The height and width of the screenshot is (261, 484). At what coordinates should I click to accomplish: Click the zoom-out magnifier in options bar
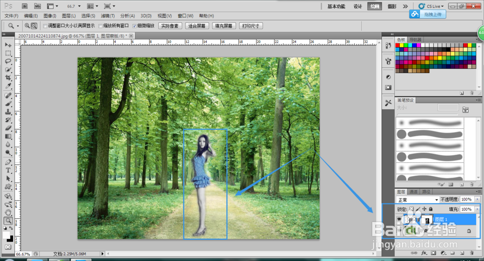point(34,26)
